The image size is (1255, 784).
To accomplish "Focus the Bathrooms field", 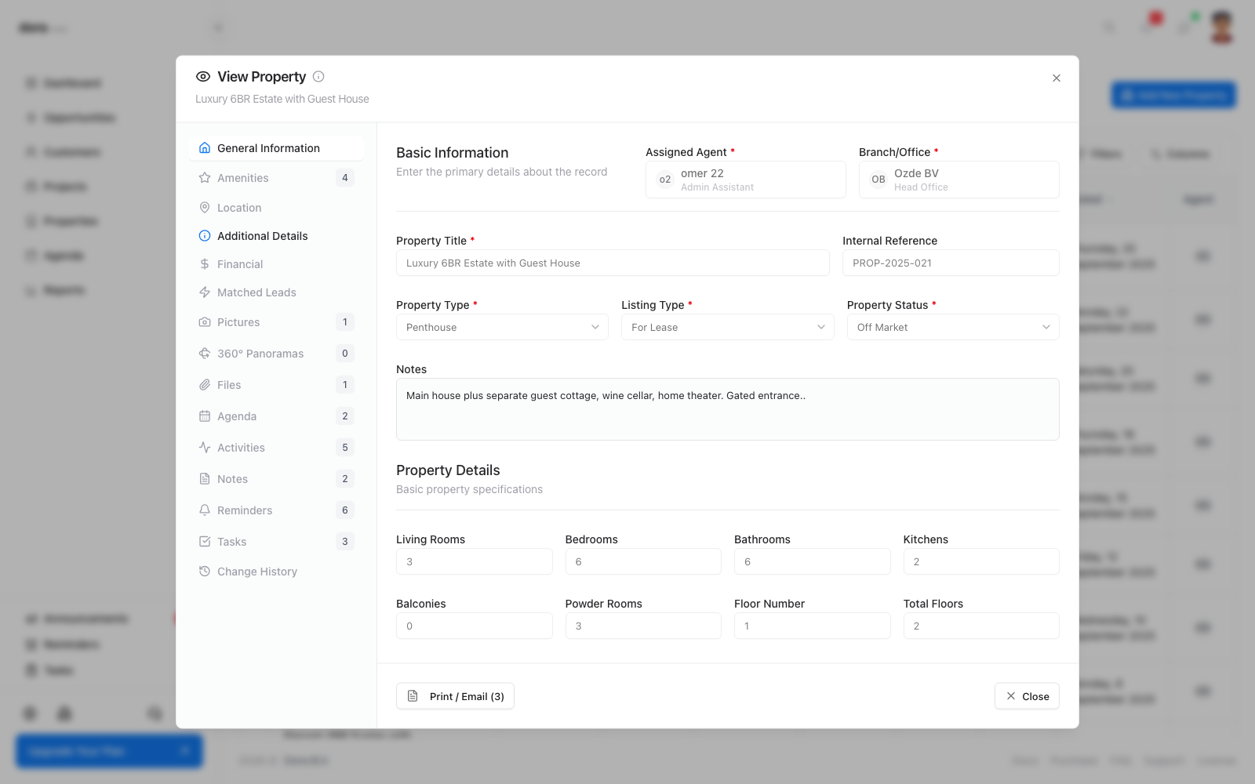I will point(813,561).
